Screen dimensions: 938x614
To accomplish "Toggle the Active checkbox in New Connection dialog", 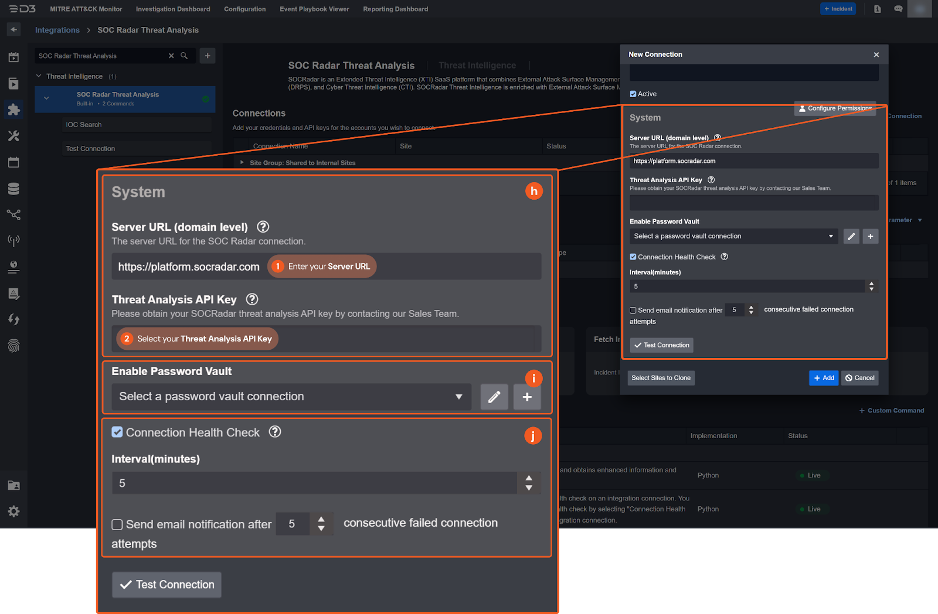I will (633, 93).
